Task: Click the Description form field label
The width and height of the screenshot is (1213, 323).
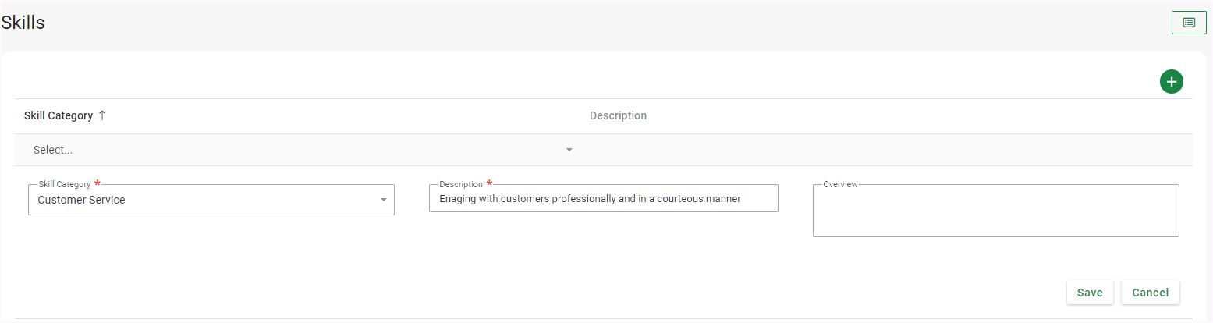Action: pos(460,184)
